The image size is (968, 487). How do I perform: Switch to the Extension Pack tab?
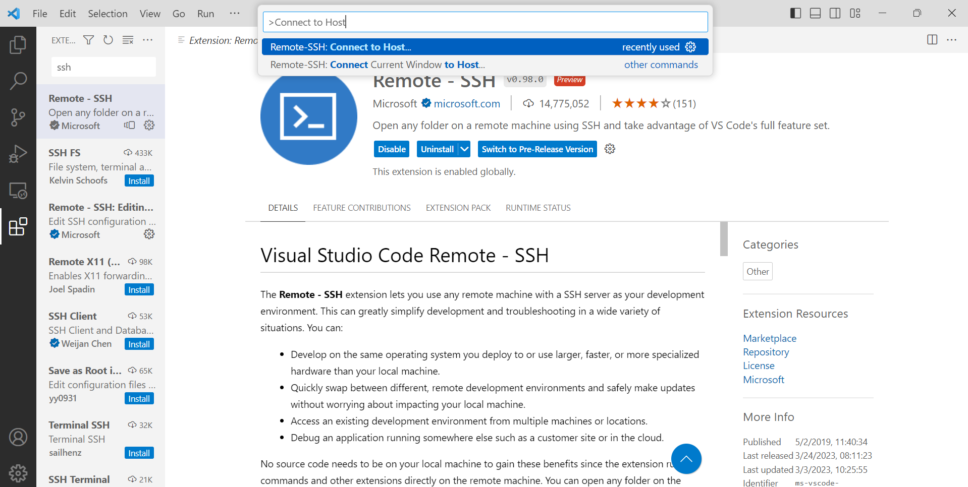pyautogui.click(x=458, y=208)
